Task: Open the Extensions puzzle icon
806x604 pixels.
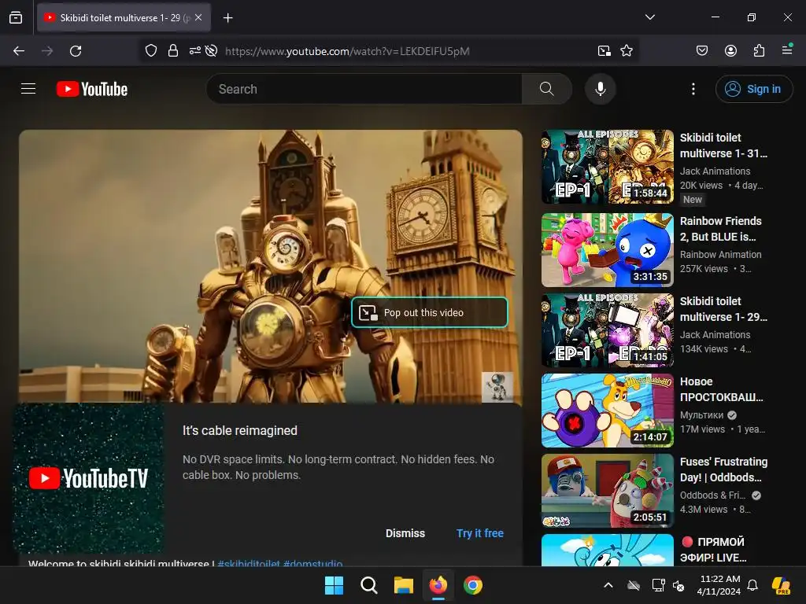Action: click(x=759, y=50)
